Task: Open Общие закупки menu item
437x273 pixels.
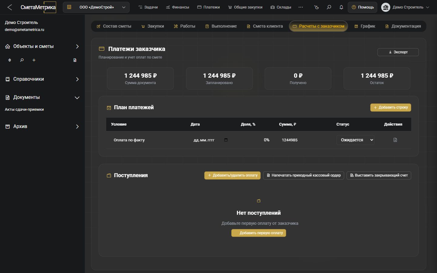Action: (x=245, y=7)
